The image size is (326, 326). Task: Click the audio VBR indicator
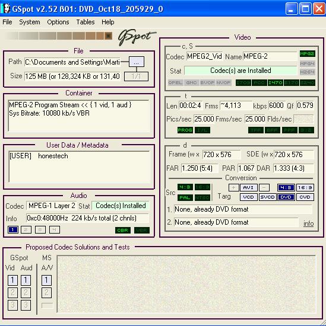coord(142,230)
